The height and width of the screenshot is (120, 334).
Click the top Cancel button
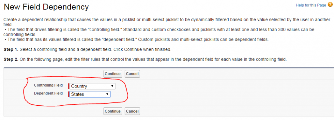pos(132,74)
